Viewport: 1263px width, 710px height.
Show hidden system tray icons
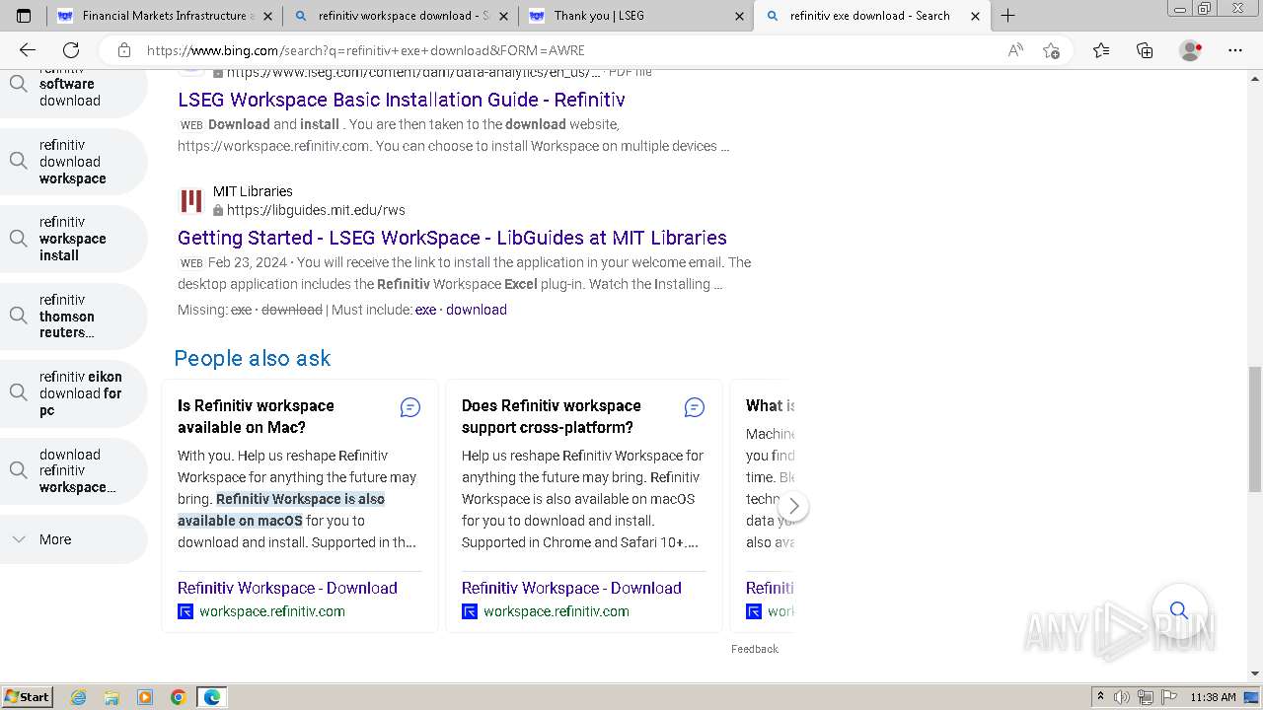click(x=1101, y=697)
